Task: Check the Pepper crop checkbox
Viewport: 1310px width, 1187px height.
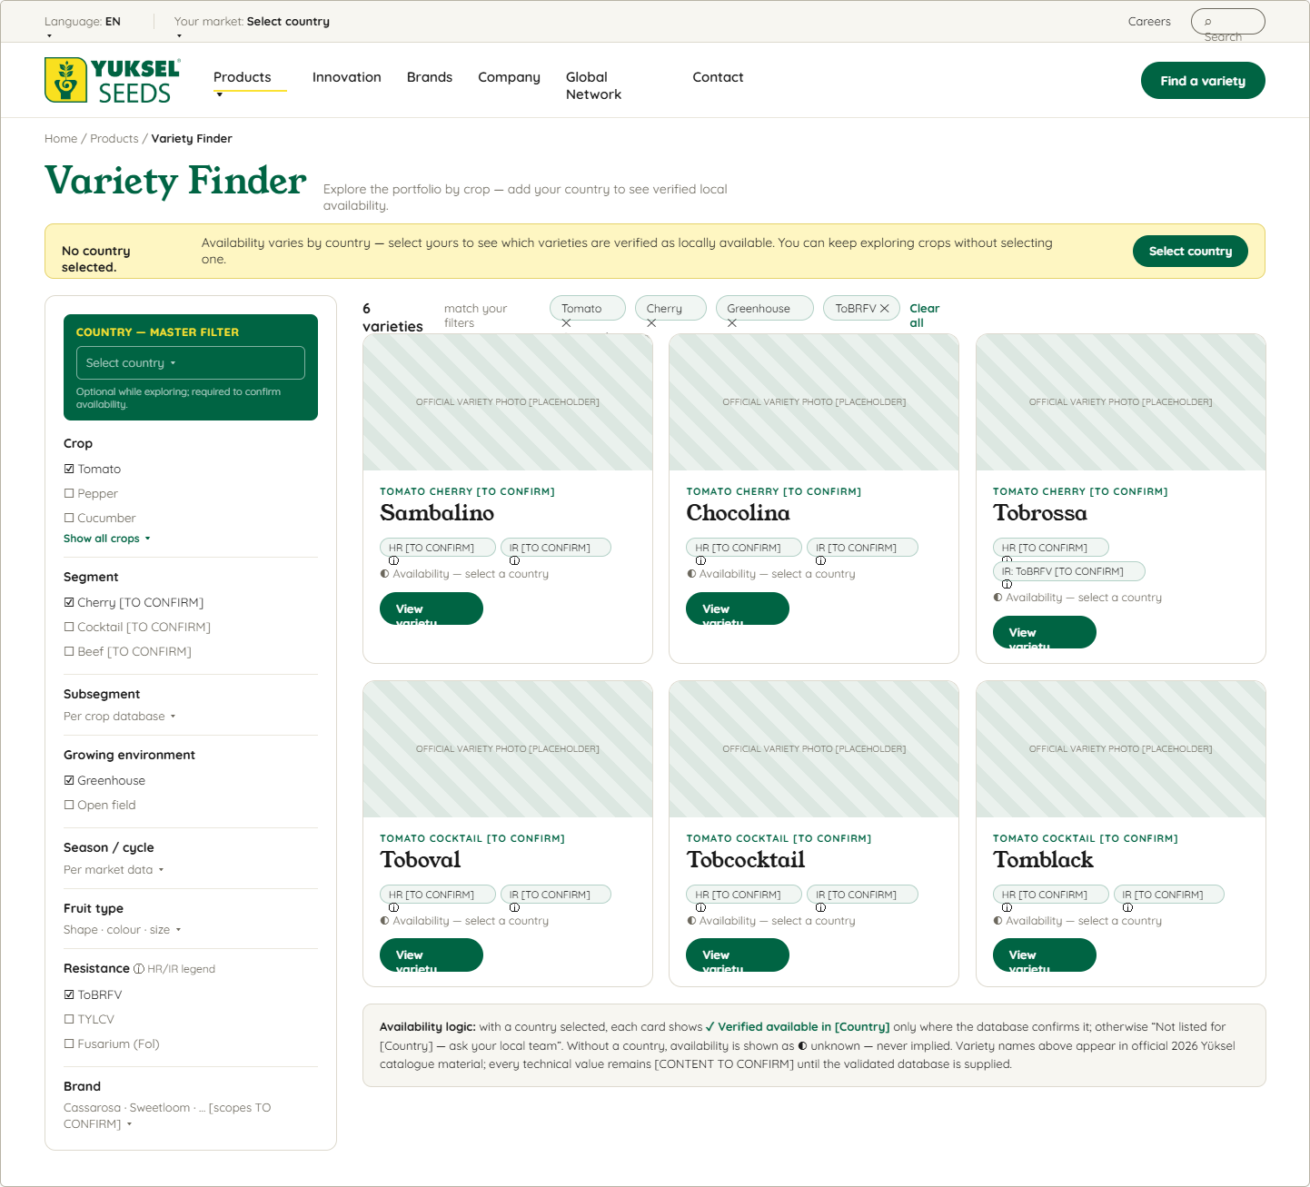Action: (x=69, y=493)
